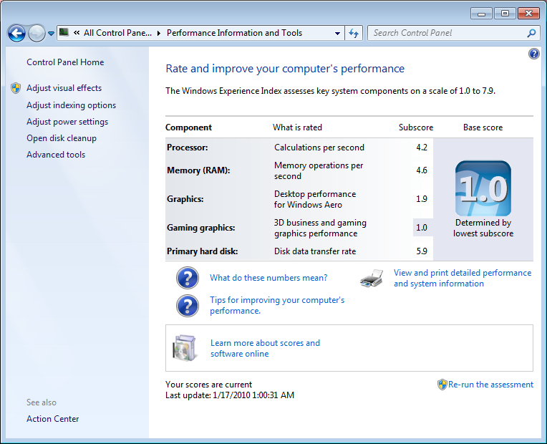Open Action Center under See also
The height and width of the screenshot is (444, 547).
click(x=53, y=419)
